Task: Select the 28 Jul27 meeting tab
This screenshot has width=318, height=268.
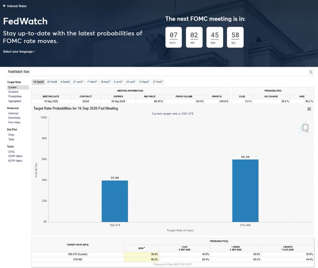Action: pyautogui.click(x=130, y=82)
